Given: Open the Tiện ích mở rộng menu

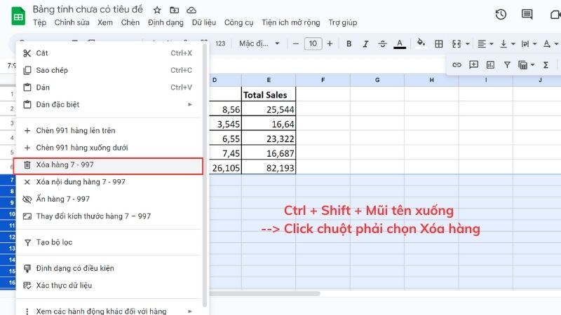Looking at the screenshot, I should [x=291, y=22].
